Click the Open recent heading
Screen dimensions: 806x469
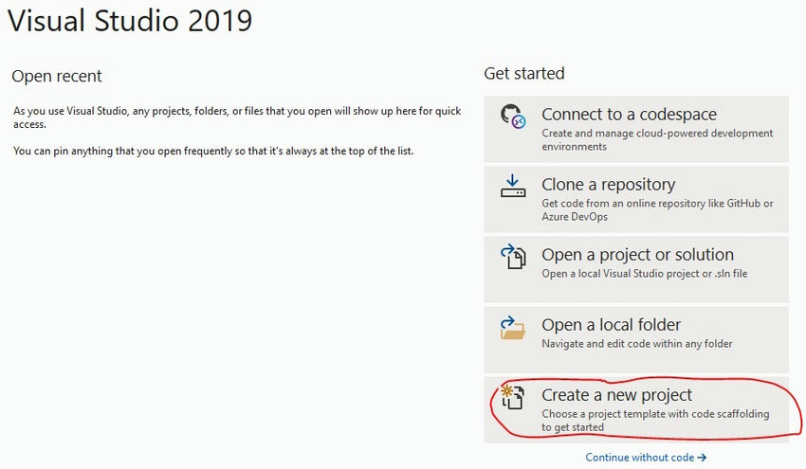click(x=57, y=76)
